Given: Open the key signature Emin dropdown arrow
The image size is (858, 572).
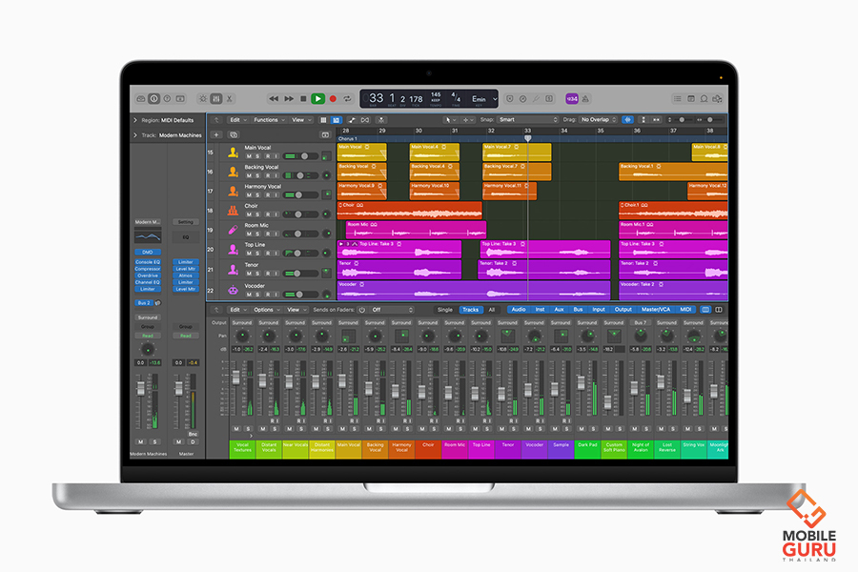Looking at the screenshot, I should 495,99.
